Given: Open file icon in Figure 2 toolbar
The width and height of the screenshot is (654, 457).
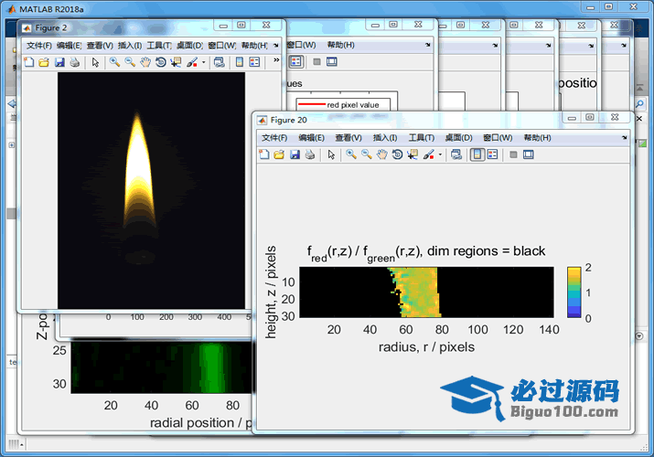Looking at the screenshot, I should click(x=44, y=62).
